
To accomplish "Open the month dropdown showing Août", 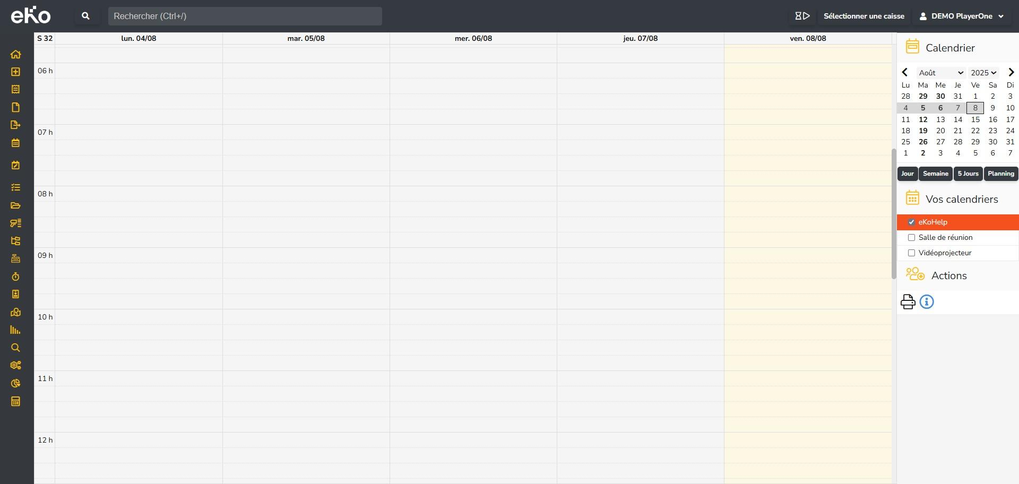I will pyautogui.click(x=940, y=73).
